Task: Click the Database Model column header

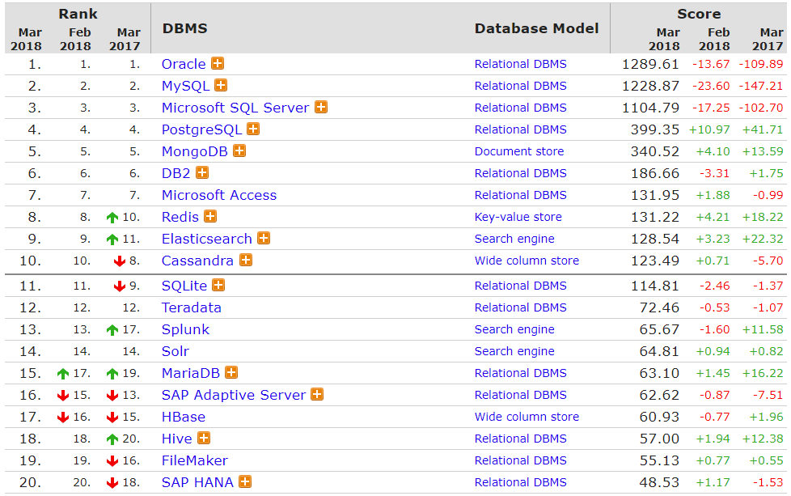Action: (x=537, y=28)
